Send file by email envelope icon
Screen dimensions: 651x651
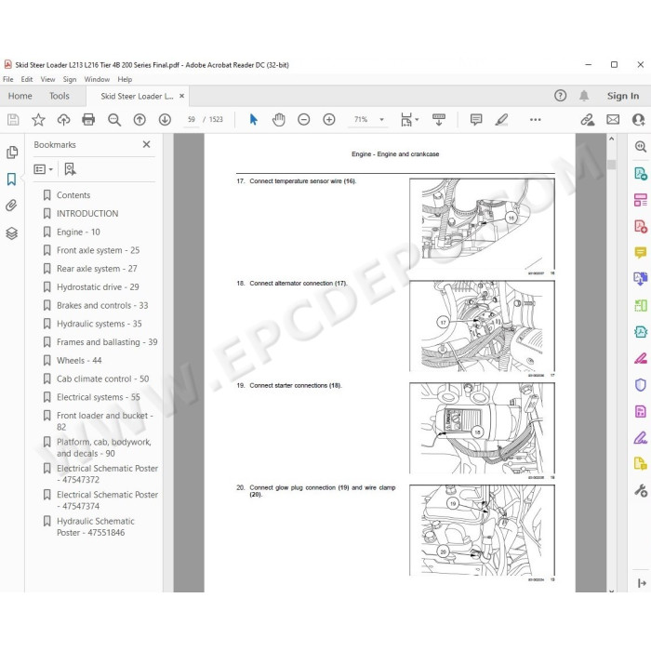613,120
